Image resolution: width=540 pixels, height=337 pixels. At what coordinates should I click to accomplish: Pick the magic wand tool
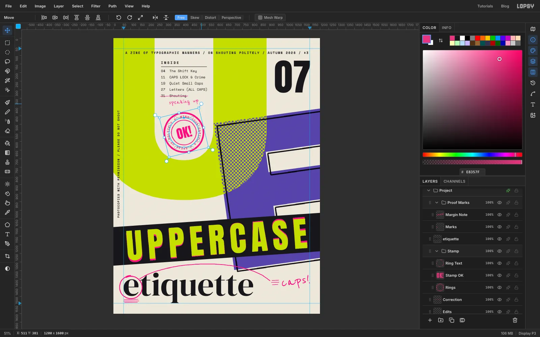tap(7, 81)
